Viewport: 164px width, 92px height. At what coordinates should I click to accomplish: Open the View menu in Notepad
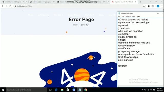pyautogui.click(x=134, y=16)
